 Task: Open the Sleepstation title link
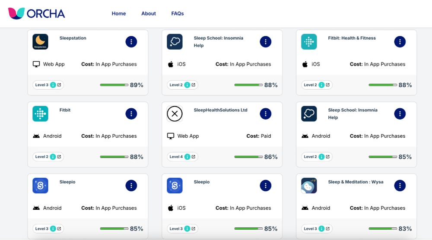pyautogui.click(x=73, y=38)
